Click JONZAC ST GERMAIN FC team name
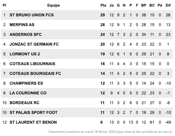 [x=34, y=44]
